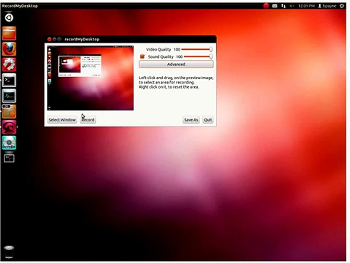
Task: Click the 'Left click and drag' instruction text
Action: click(x=176, y=82)
